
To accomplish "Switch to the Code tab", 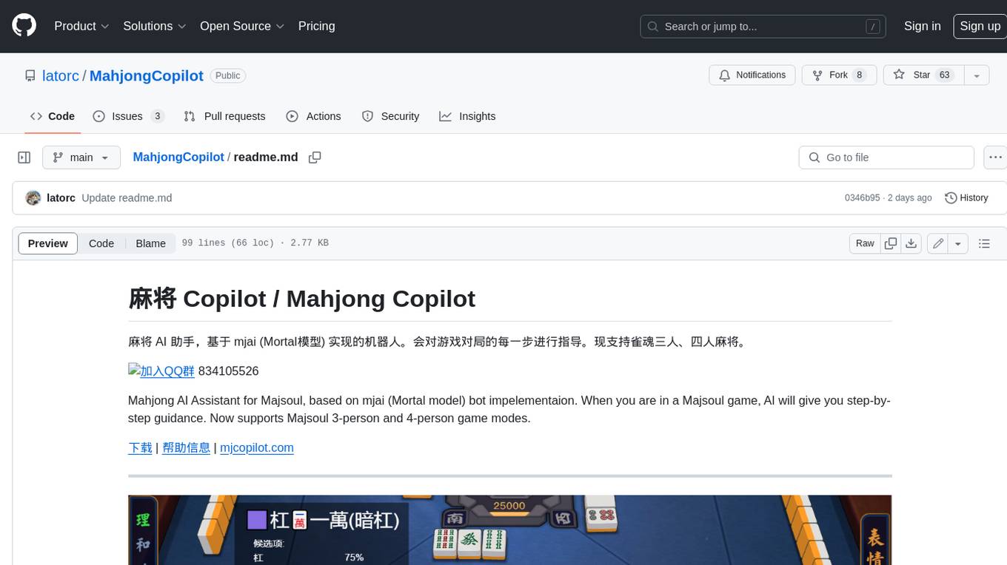I will [x=52, y=116].
